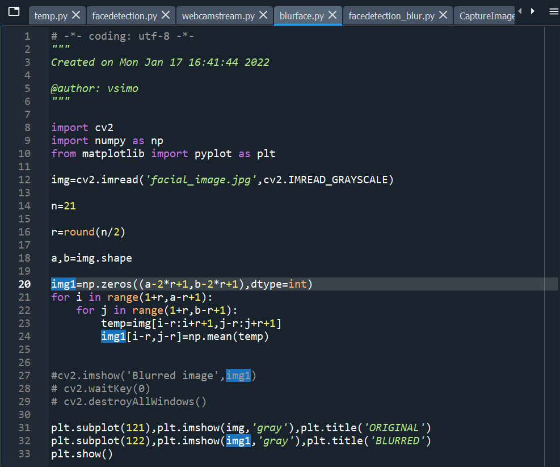Close the webcamstream.py tab

[263, 15]
